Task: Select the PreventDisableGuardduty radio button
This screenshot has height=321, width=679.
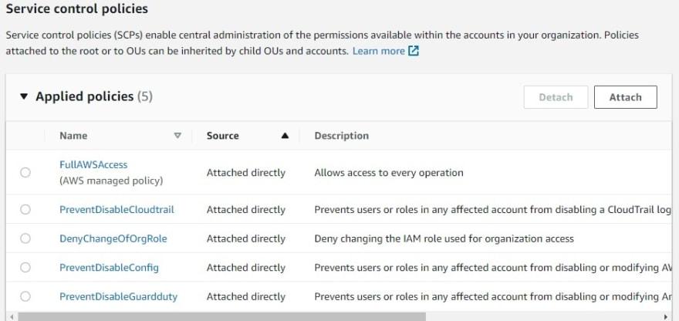Action: (25, 297)
